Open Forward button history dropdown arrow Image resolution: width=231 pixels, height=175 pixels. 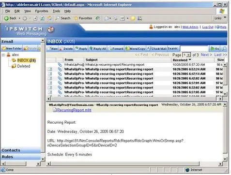[30, 18]
